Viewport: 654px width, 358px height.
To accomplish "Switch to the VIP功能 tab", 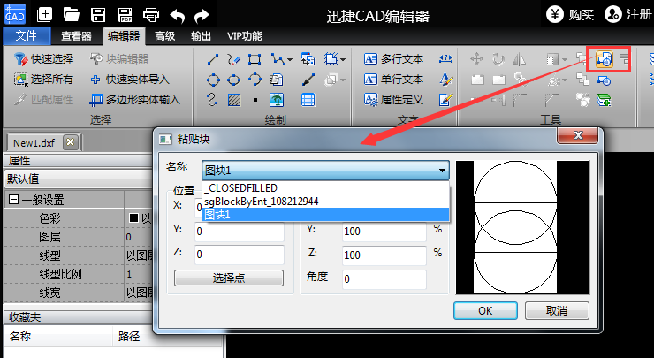I will [245, 36].
